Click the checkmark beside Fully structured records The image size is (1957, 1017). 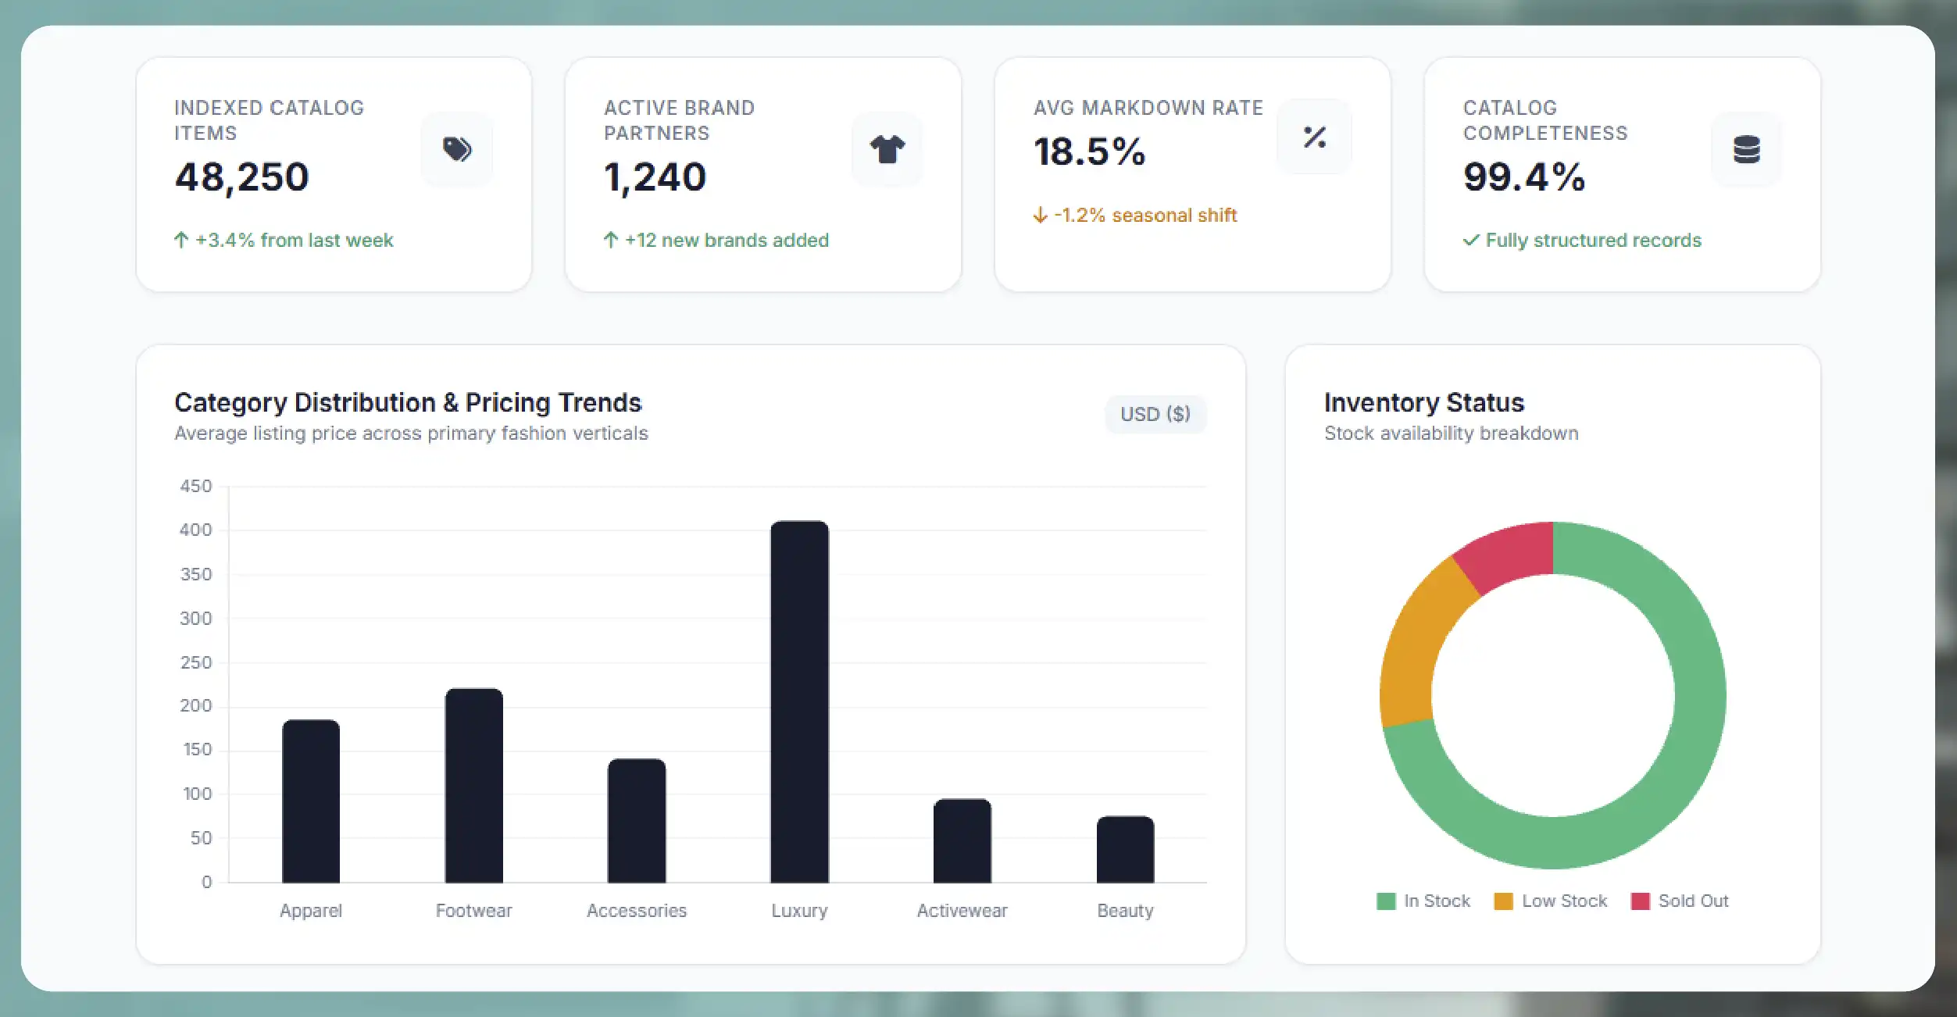point(1471,240)
